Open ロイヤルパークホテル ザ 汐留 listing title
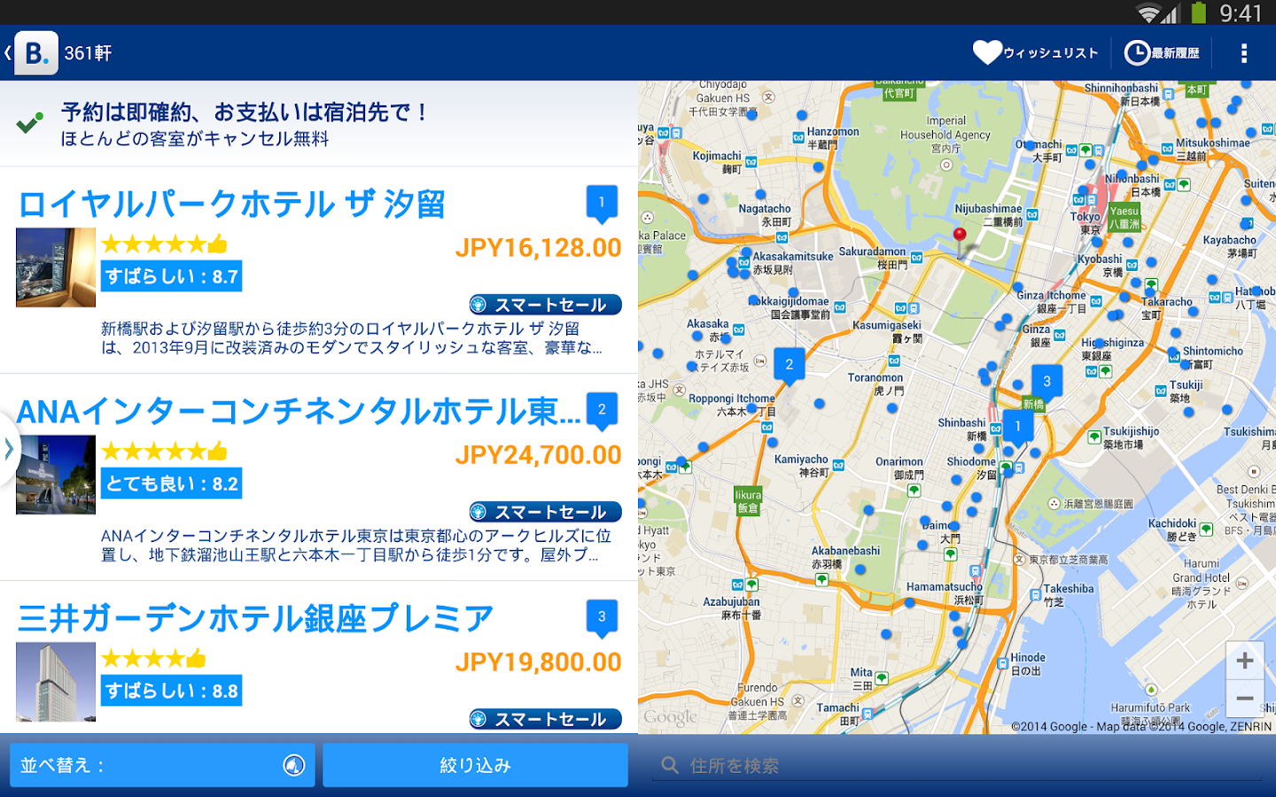Viewport: 1276px width, 797px height. pyautogui.click(x=231, y=205)
